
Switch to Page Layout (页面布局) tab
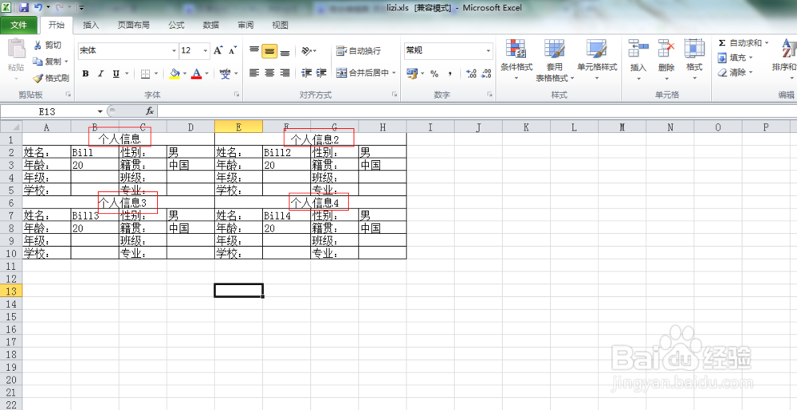pyautogui.click(x=134, y=25)
